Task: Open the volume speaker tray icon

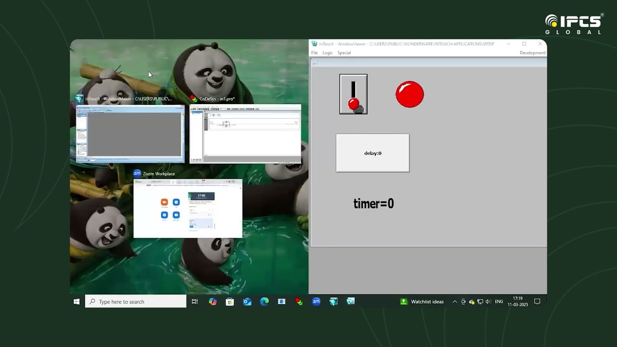Action: coord(488,302)
